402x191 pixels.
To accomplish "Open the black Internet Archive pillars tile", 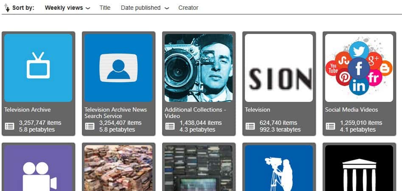I will click(x=359, y=170).
